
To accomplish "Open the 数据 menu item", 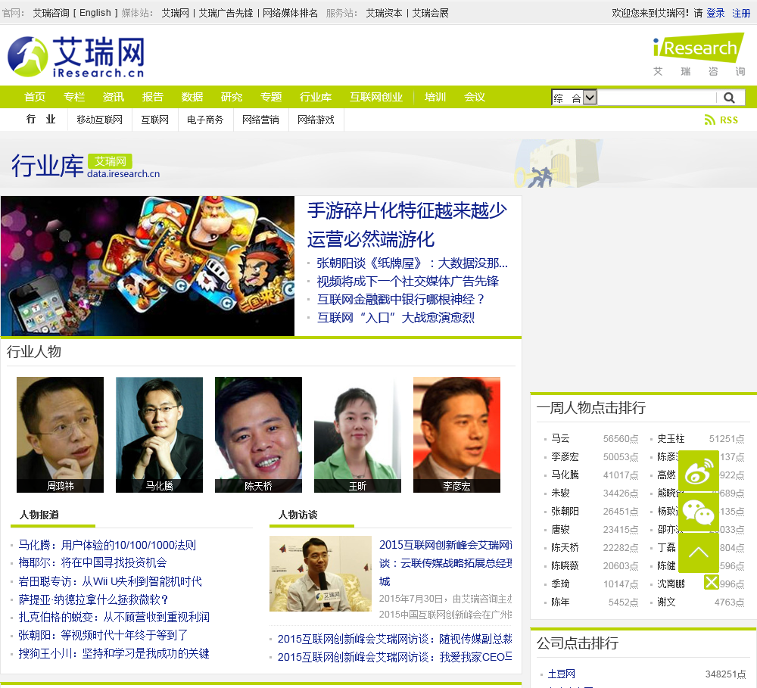I will pyautogui.click(x=192, y=97).
